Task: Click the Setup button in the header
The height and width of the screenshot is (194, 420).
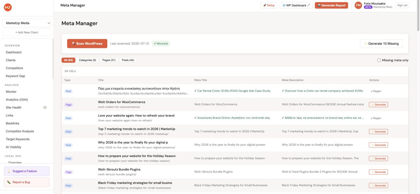Action: pos(269,5)
